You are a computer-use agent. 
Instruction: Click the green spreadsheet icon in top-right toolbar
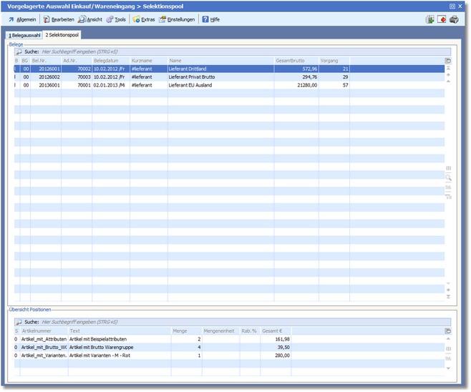click(x=429, y=19)
